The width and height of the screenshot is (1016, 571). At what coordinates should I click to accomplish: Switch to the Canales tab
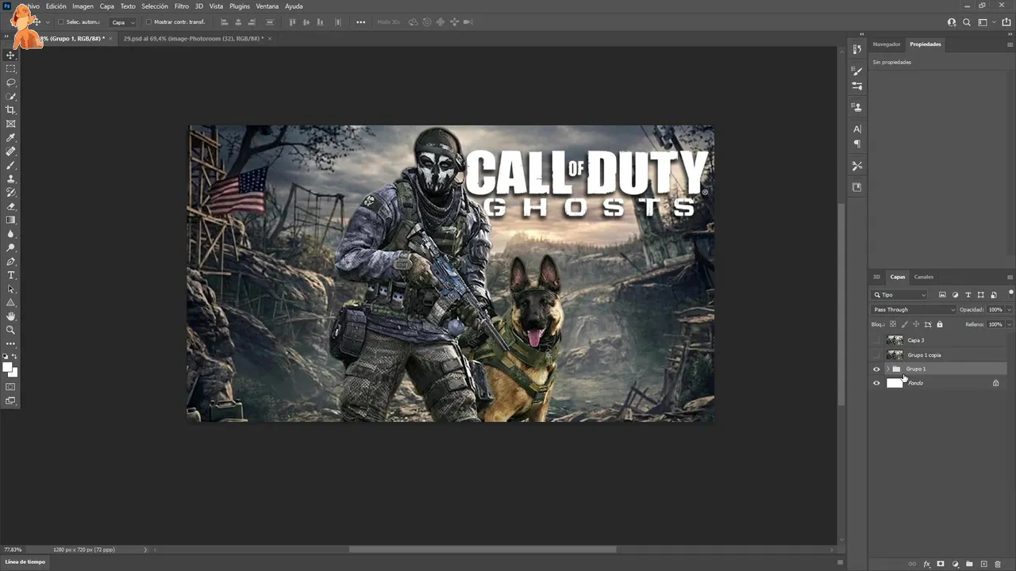point(924,277)
